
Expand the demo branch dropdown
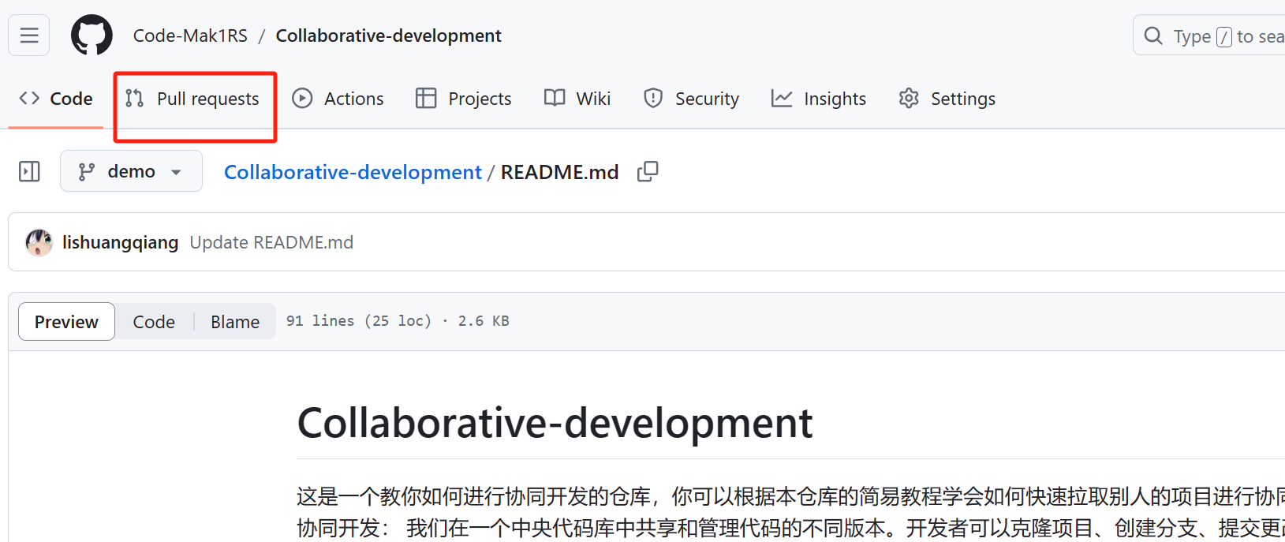(x=131, y=171)
